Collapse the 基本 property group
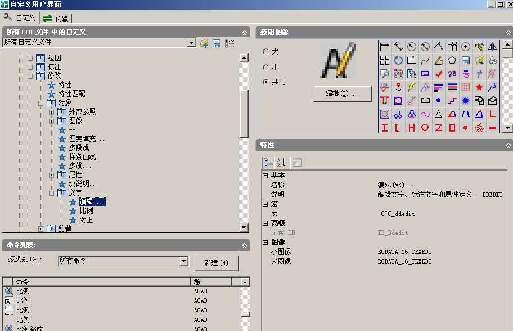513x331 pixels. click(265, 175)
